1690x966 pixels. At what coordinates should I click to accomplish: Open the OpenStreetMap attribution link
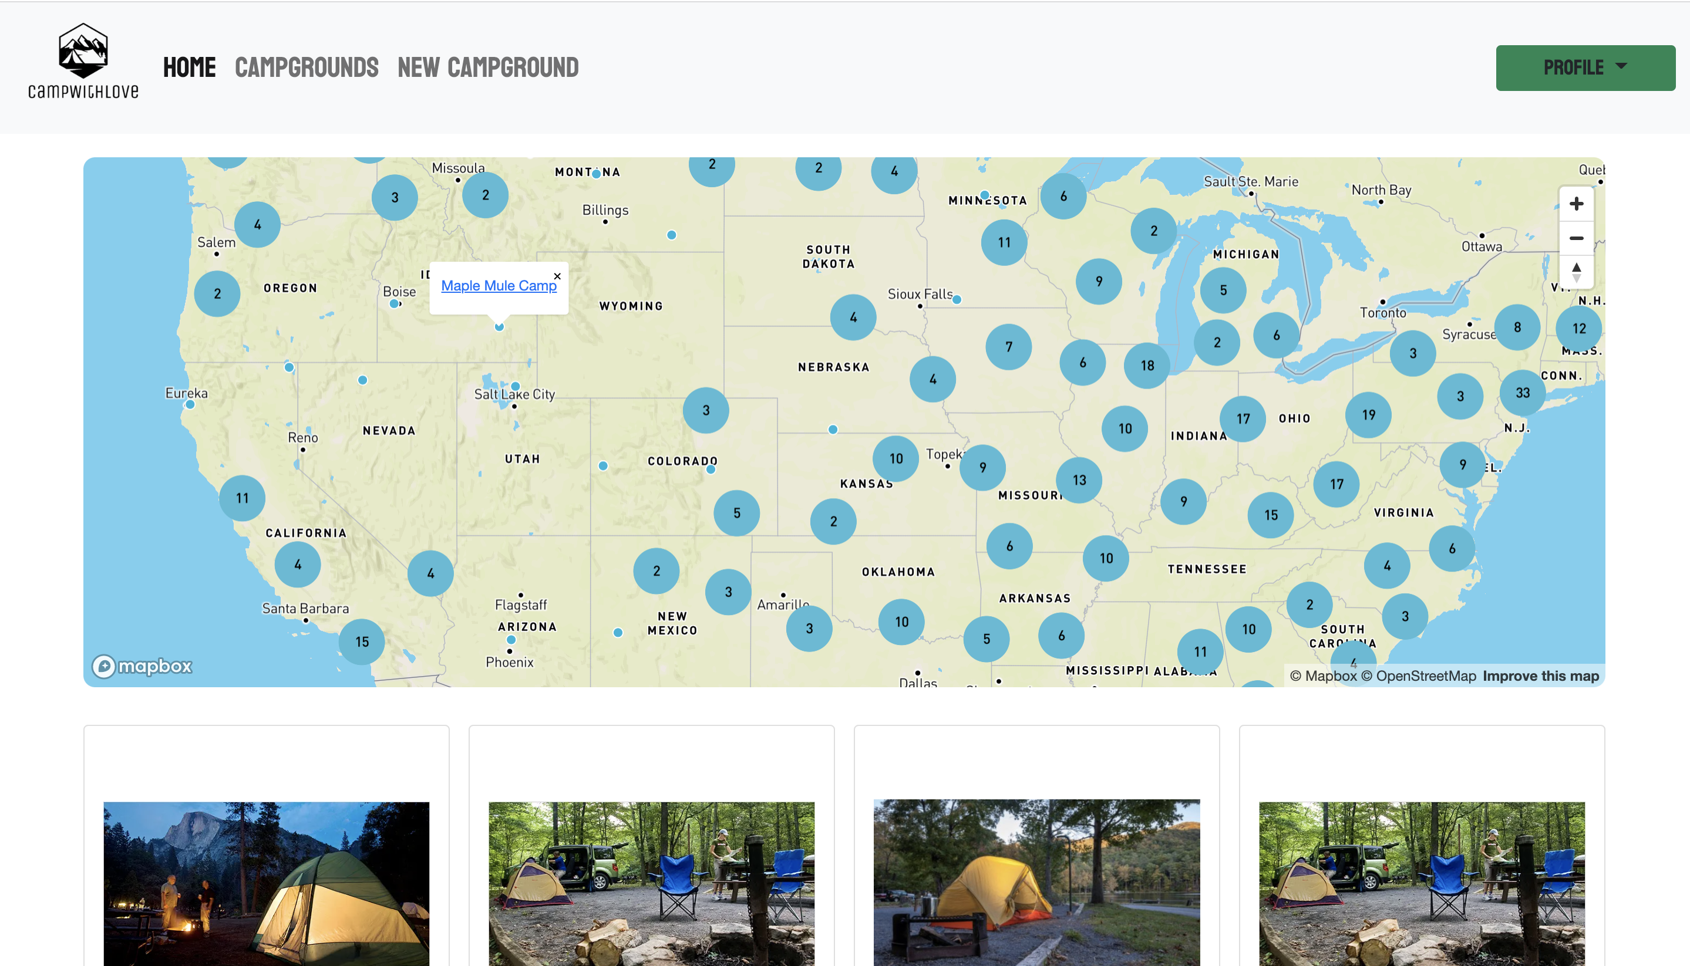(1419, 675)
